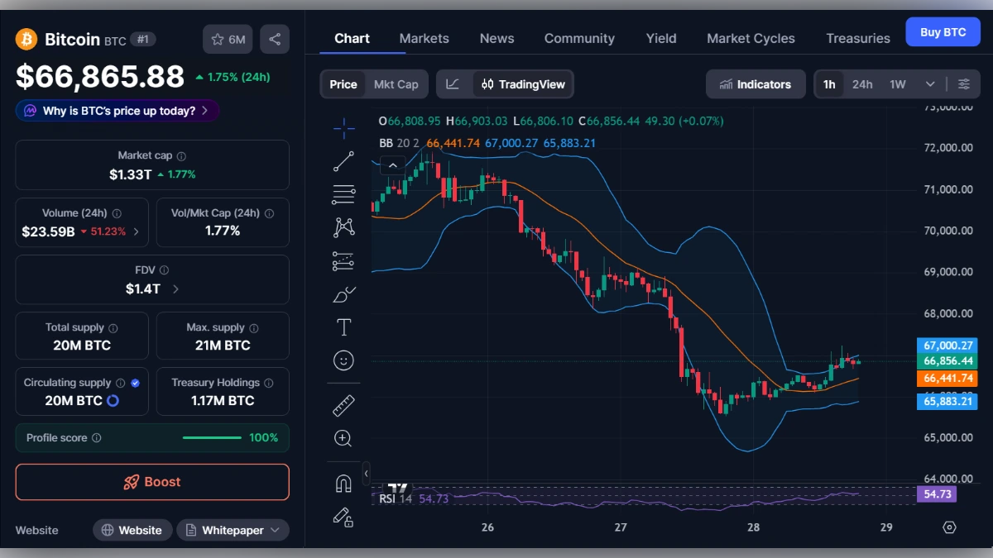Open the emoji sticker tool
Viewport: 993px width, 558px height.
click(x=343, y=360)
